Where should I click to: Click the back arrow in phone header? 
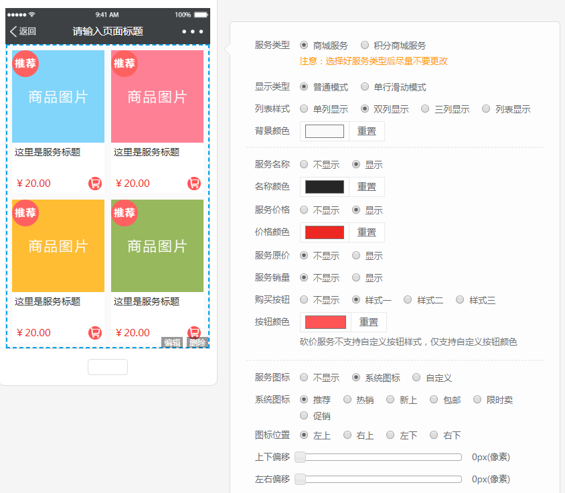13,31
